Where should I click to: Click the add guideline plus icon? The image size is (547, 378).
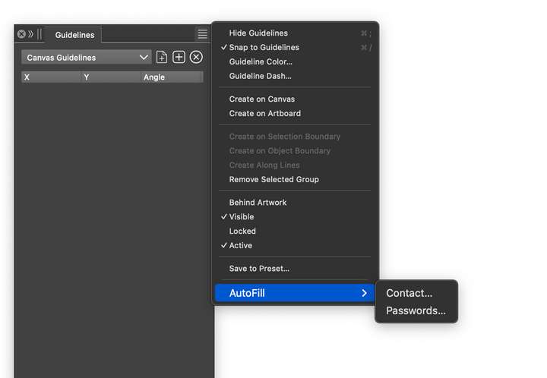click(179, 57)
